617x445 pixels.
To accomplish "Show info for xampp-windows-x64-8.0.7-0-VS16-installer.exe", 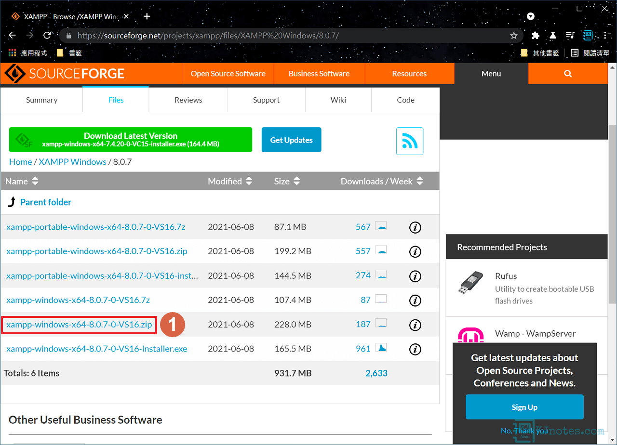I will [x=415, y=349].
